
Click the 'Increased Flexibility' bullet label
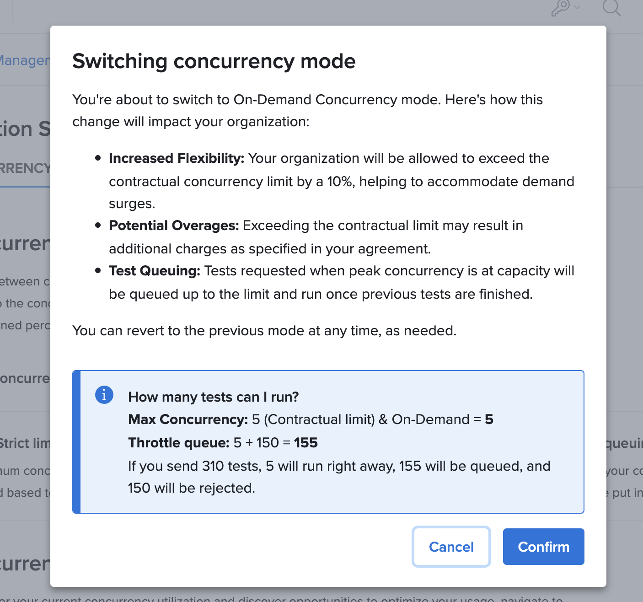pos(177,158)
